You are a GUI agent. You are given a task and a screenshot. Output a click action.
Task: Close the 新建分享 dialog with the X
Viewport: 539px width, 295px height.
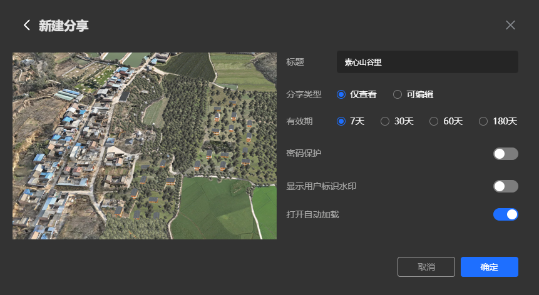510,25
